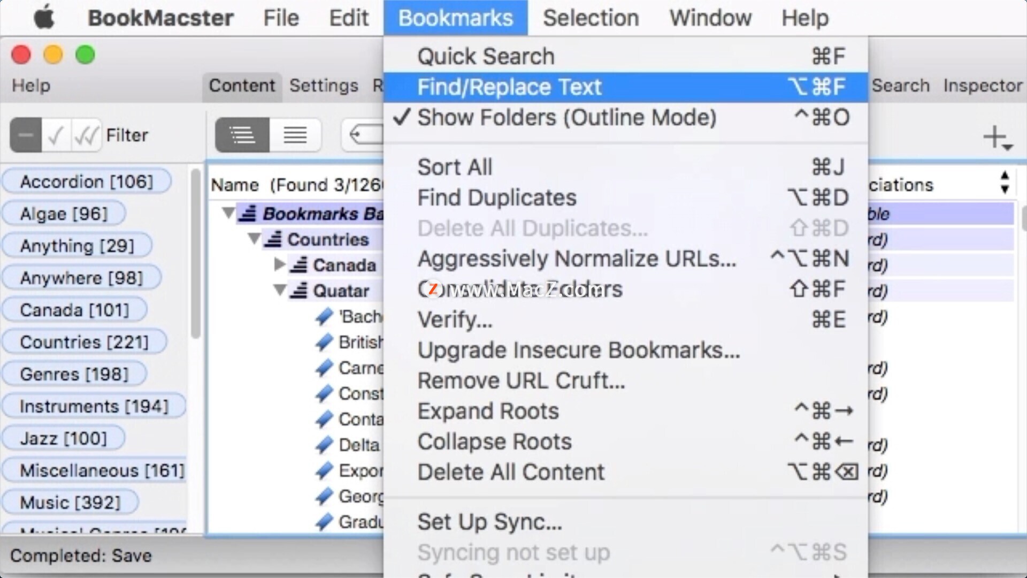Collapse the Countries folder
1027x578 pixels.
[254, 239]
